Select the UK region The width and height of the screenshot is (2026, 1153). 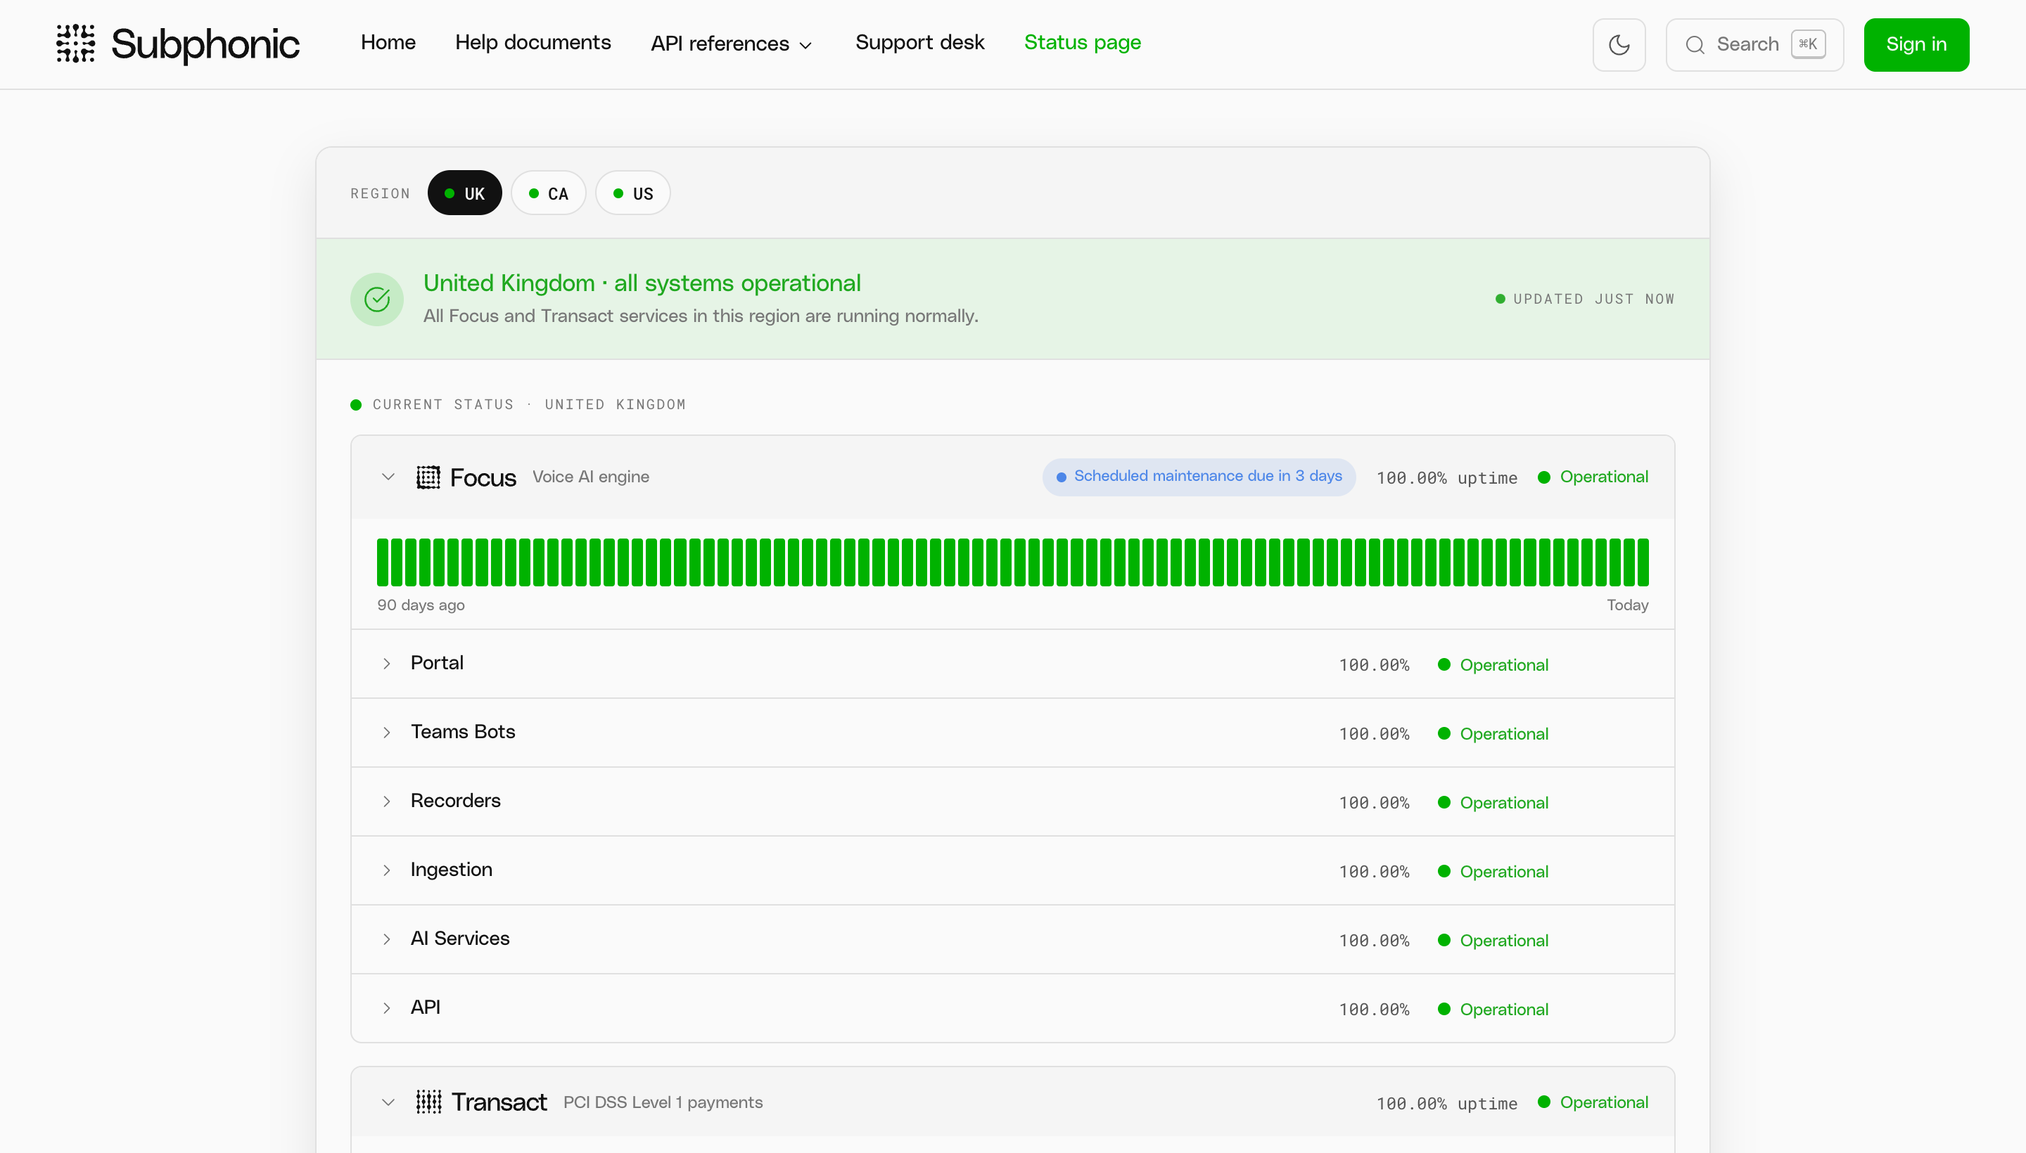464,193
